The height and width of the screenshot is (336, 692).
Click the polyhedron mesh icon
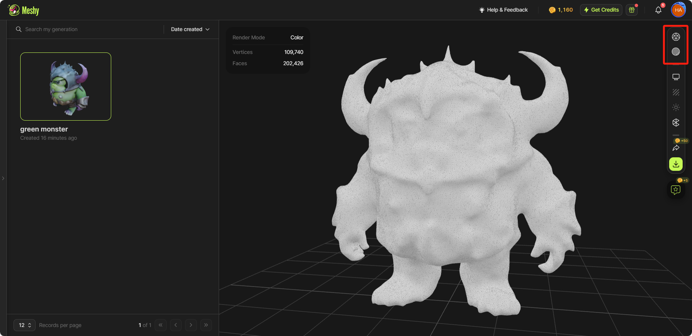click(676, 122)
